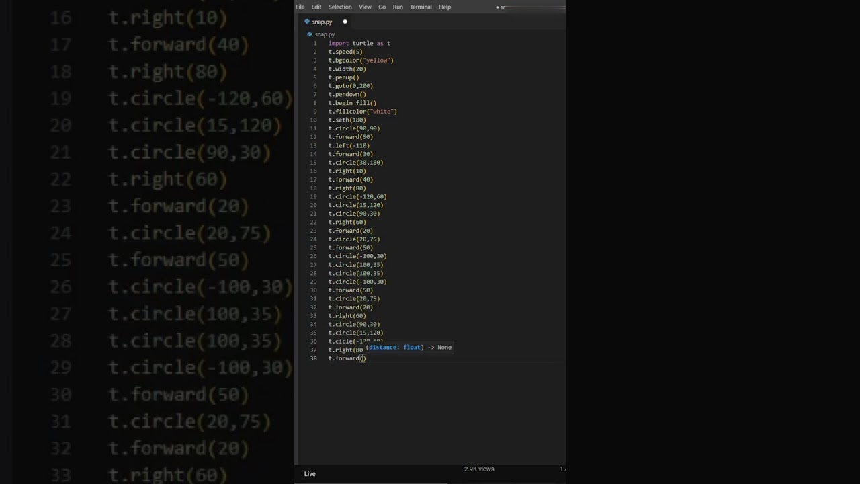Open the Edit menu

316,7
